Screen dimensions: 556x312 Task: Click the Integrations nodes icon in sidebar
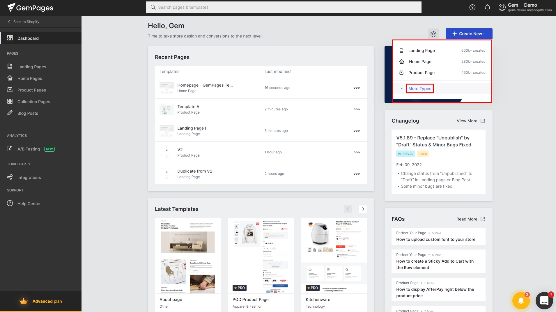pos(10,177)
